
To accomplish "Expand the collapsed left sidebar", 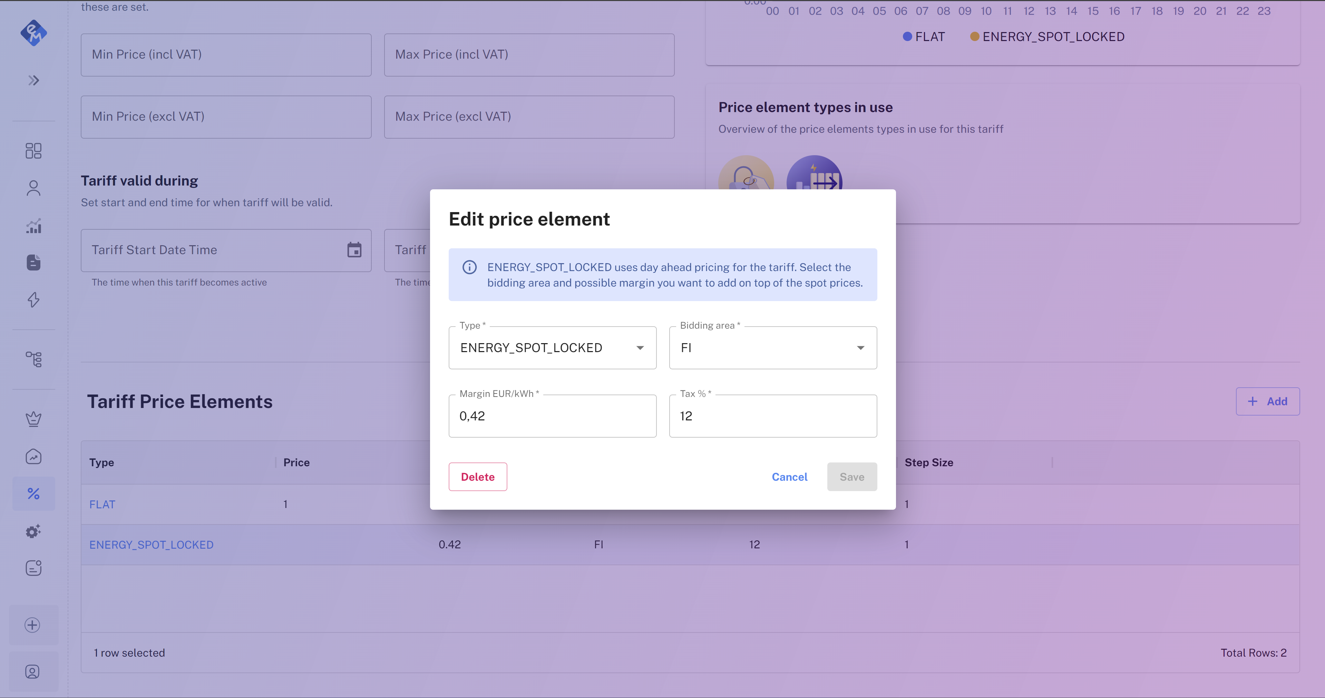I will tap(33, 80).
